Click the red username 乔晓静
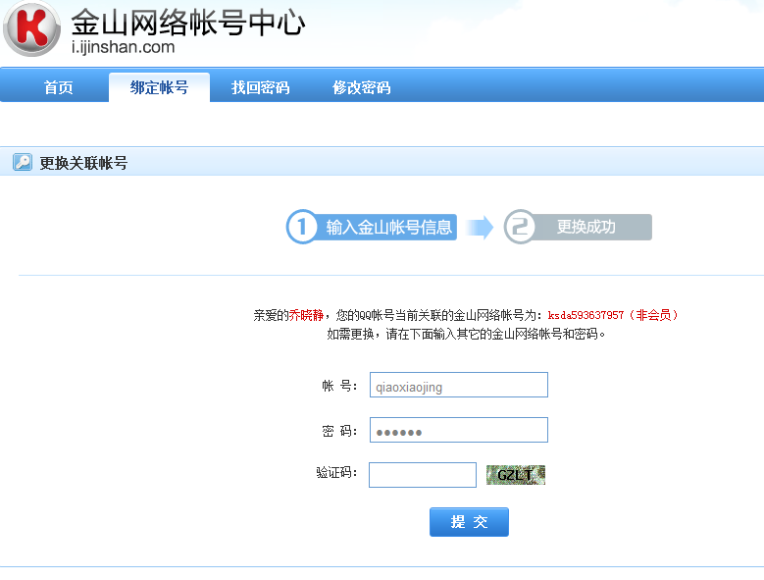The image size is (764, 580). pos(306,315)
